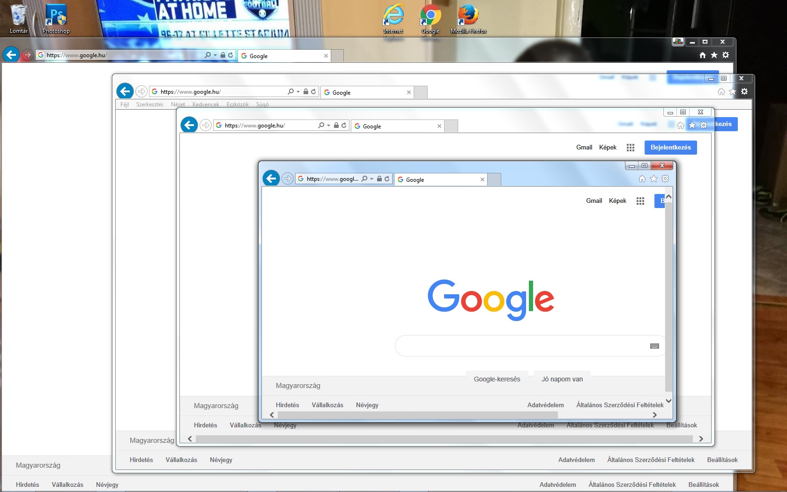This screenshot has width=787, height=492.
Task: Click Forward arrow in the frontmost browser window
Action: click(x=288, y=179)
